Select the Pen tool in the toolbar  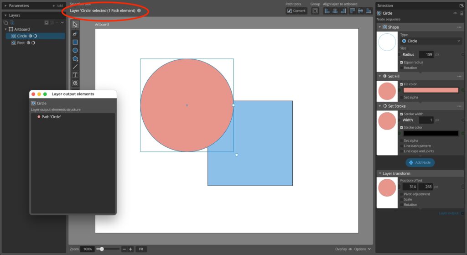coord(75,34)
